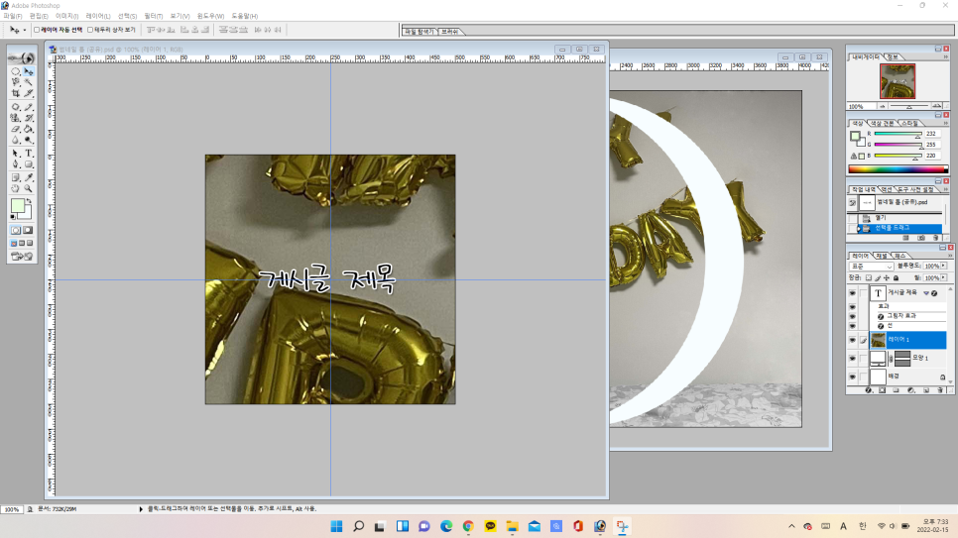Select the Brush tool

click(x=28, y=107)
